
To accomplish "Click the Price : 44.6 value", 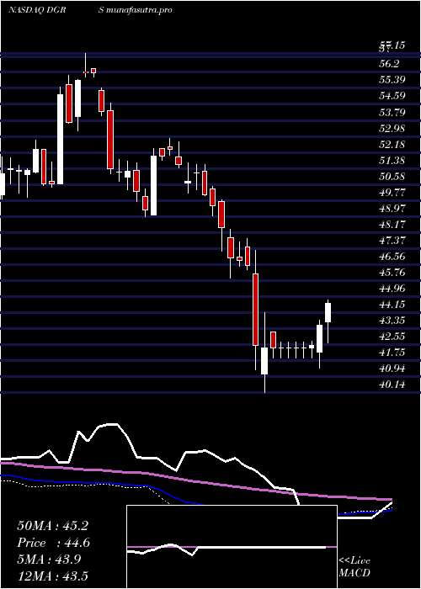I will (x=53, y=543).
